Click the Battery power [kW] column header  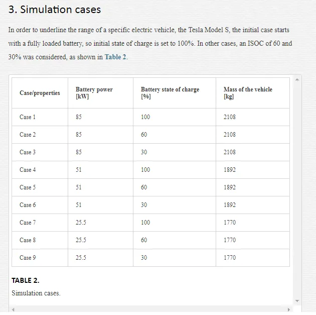100,93
